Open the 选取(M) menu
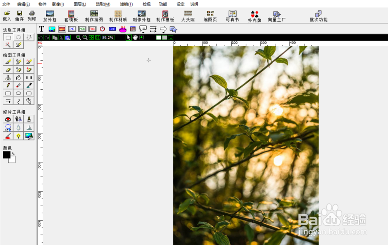This screenshot has height=245, width=388. click(x=103, y=4)
